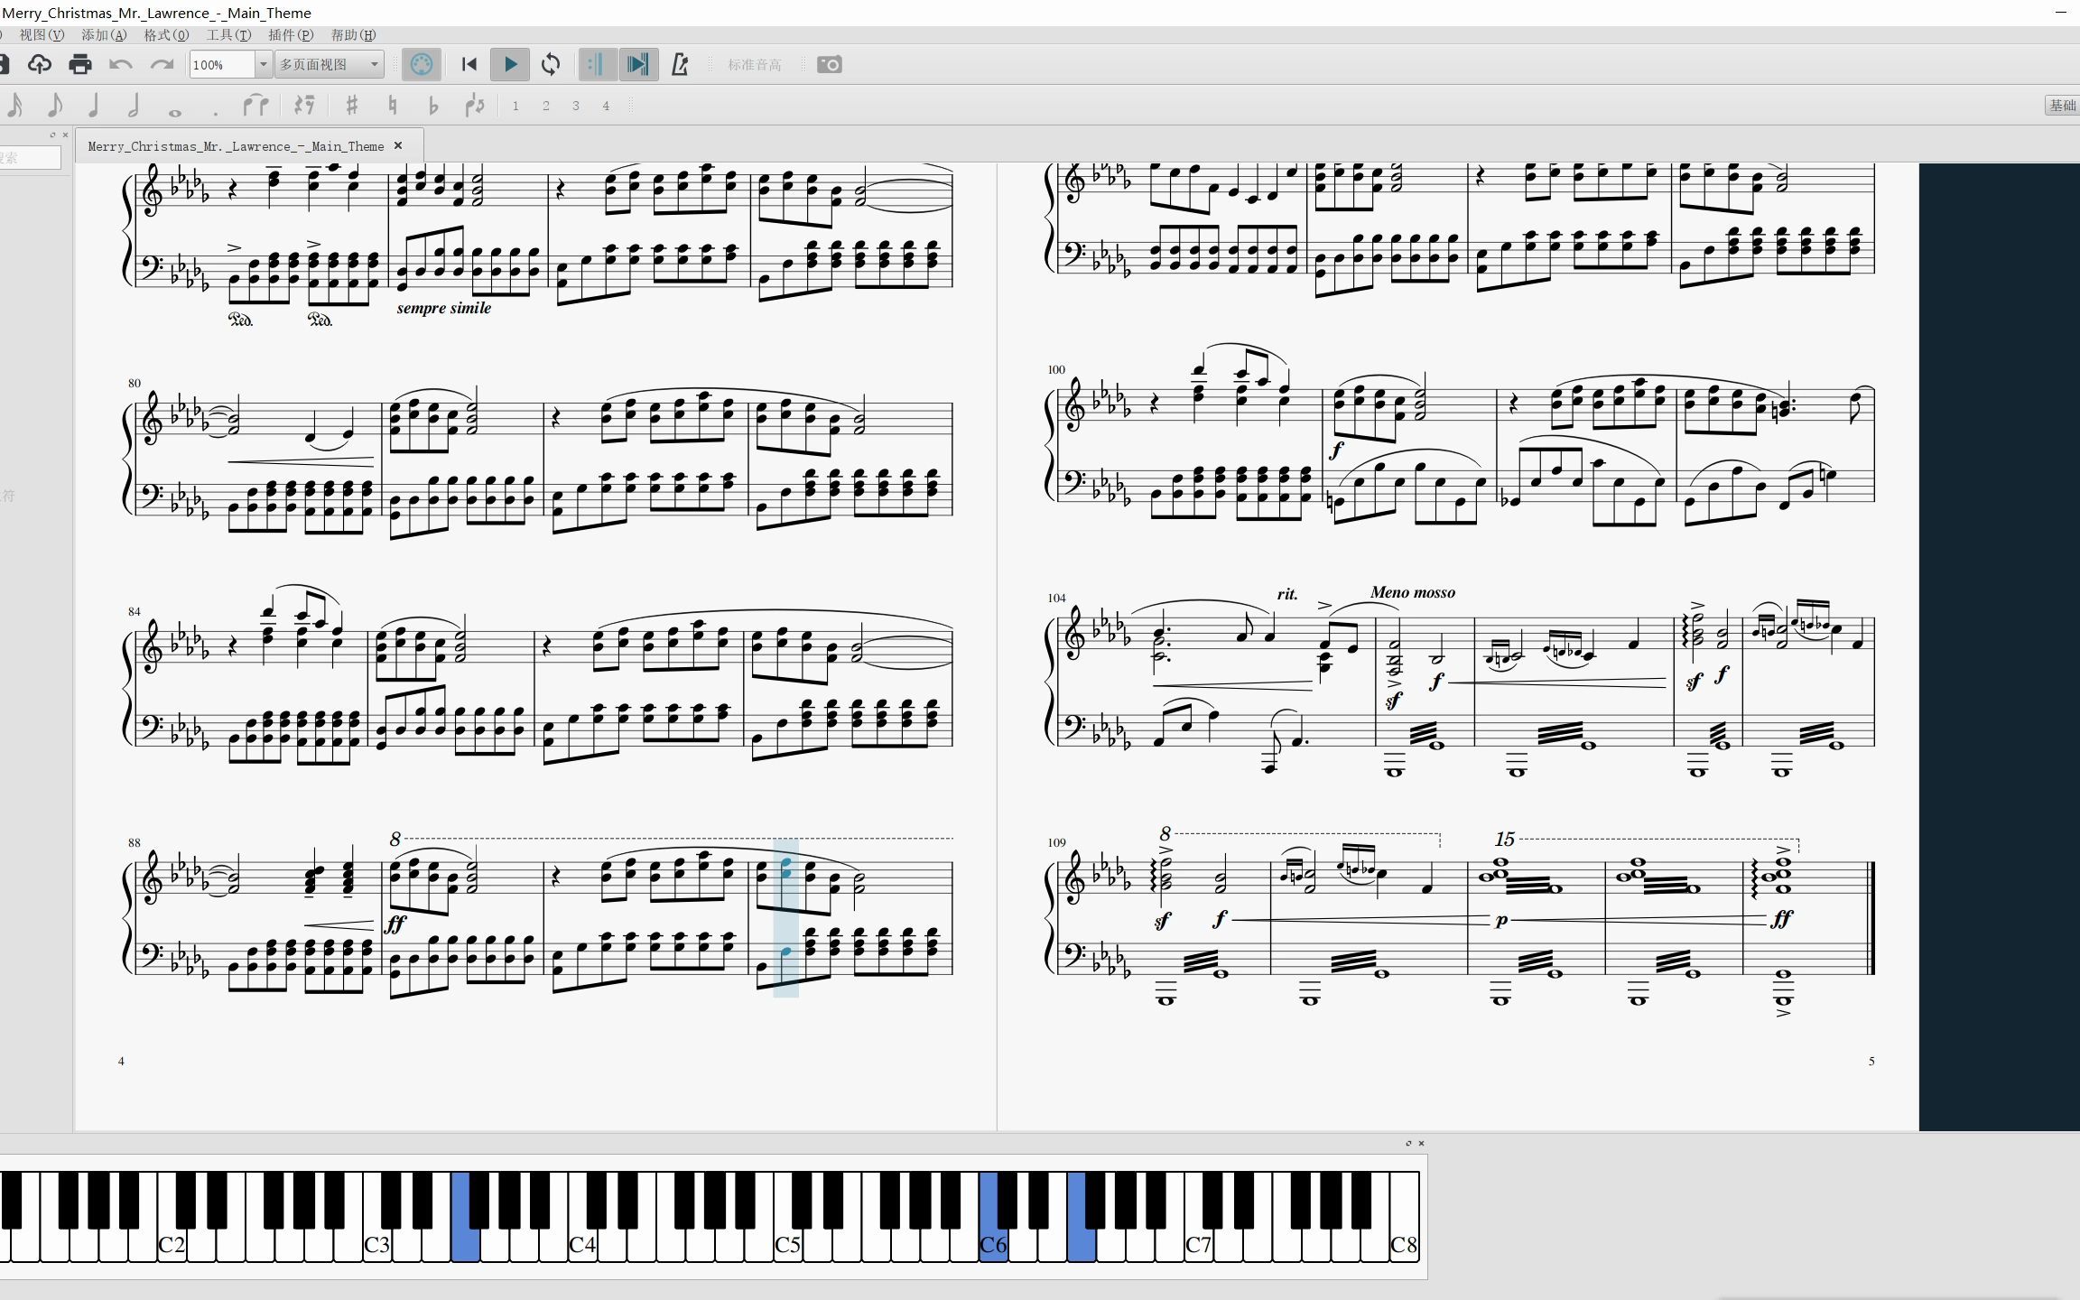Select voice 3

[576, 106]
